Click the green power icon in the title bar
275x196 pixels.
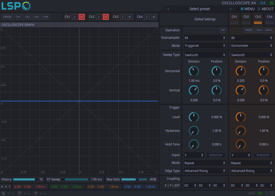click(272, 3)
